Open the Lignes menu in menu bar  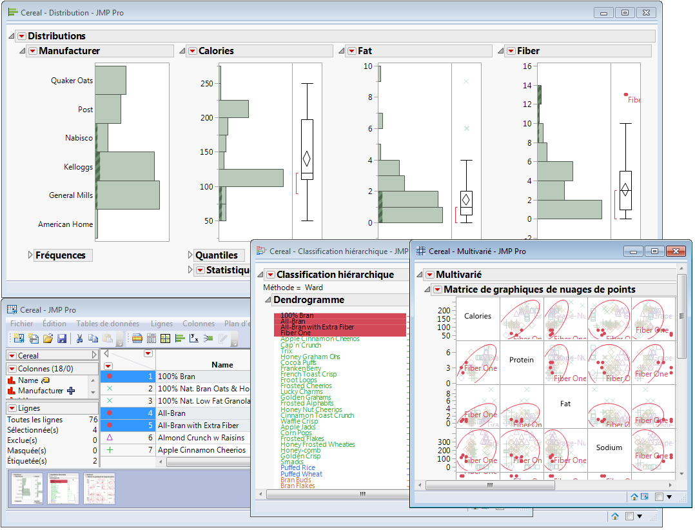[x=161, y=324]
